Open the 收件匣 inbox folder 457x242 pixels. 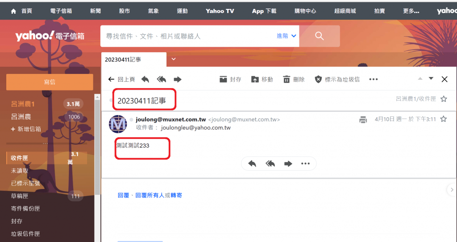pos(46,158)
